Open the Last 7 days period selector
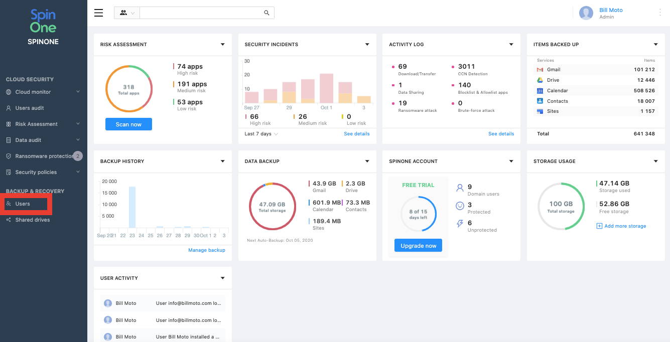 click(261, 134)
